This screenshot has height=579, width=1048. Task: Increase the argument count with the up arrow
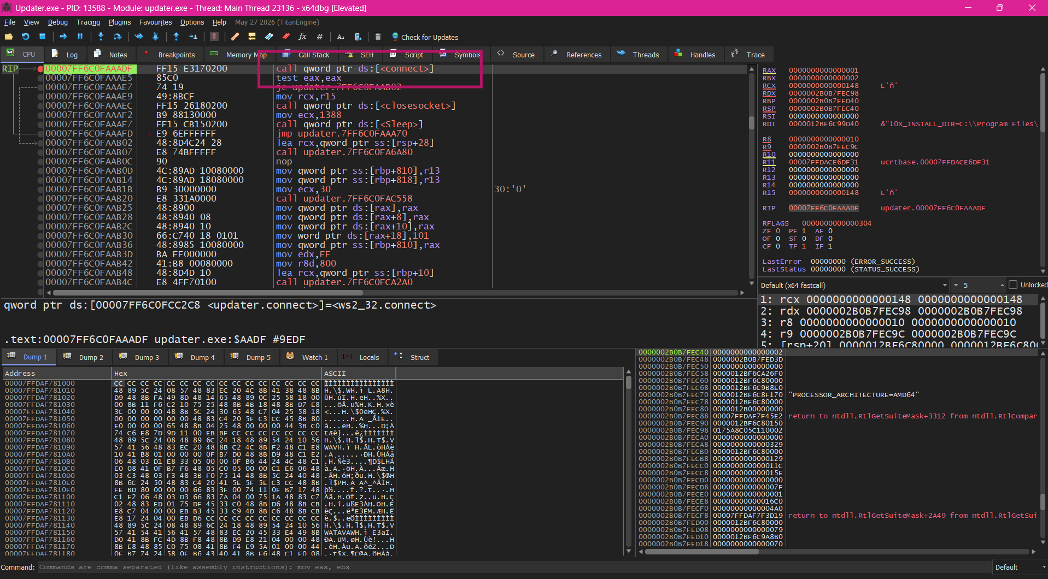coord(1002,285)
